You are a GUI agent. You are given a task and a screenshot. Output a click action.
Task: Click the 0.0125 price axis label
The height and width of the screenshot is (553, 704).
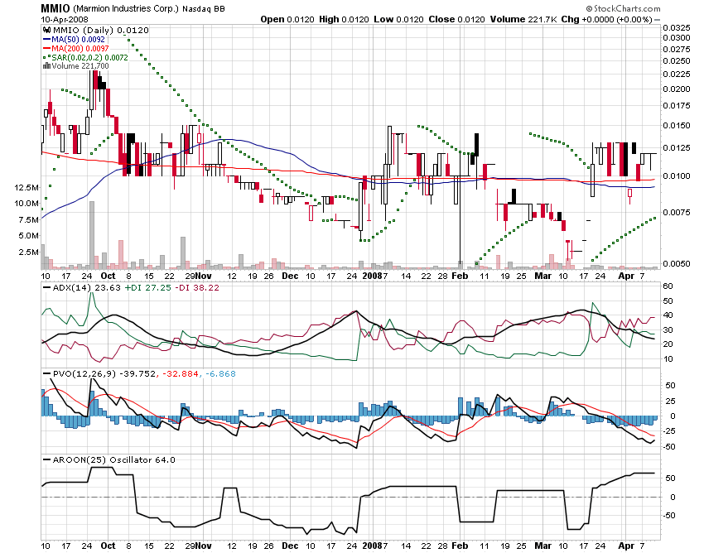677,148
